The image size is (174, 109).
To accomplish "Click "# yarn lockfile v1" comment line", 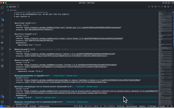I will click(22, 16).
